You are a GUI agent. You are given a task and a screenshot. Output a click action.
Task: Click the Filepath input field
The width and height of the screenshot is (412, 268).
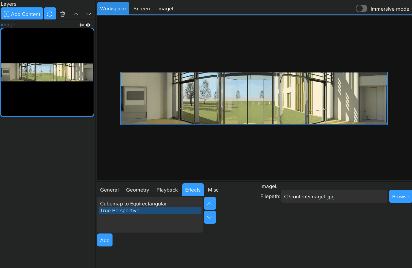point(334,197)
